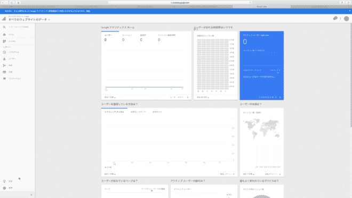
Task: Click the リアルタイム label in the sidebar
Action: pos(14,52)
